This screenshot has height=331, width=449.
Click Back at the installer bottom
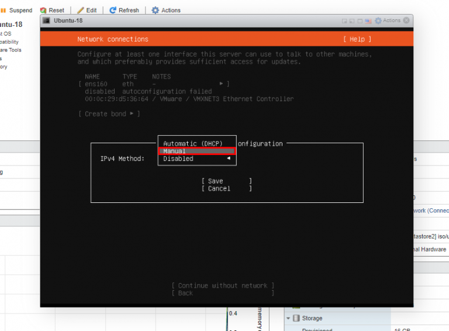pos(223,293)
